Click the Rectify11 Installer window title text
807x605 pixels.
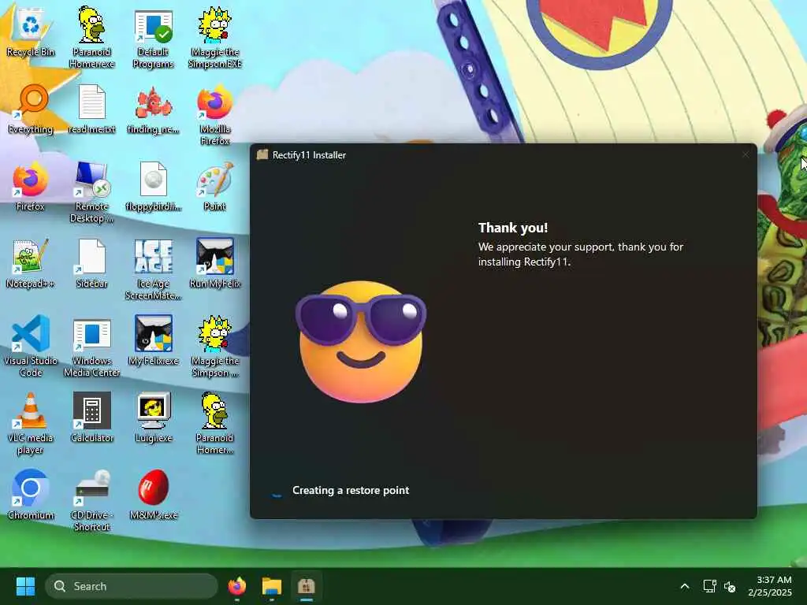[x=309, y=155]
